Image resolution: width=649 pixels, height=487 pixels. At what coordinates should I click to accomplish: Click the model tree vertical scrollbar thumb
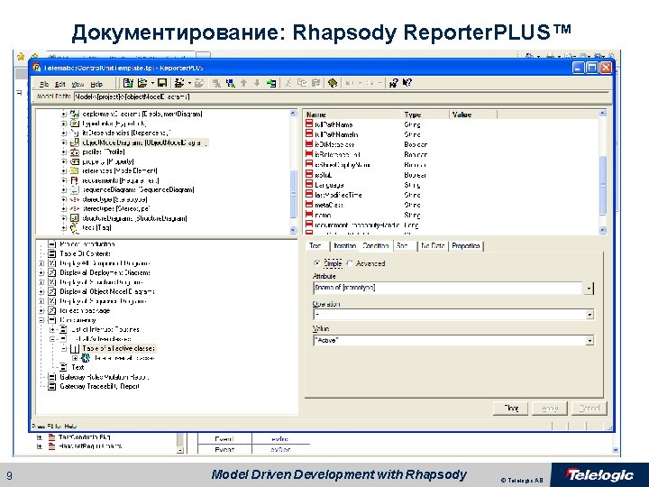click(294, 194)
